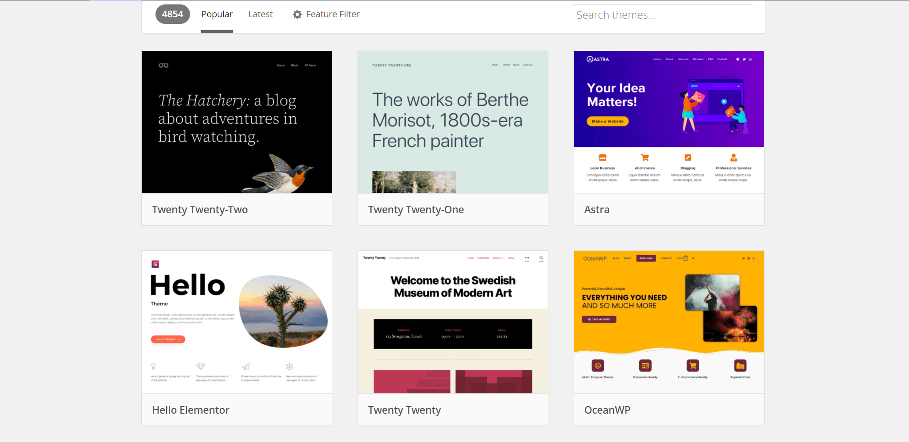Click the paper plane icon in Hello preview

[x=246, y=366]
